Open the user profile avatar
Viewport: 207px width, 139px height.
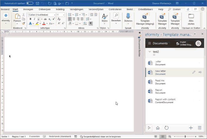[x=198, y=43]
